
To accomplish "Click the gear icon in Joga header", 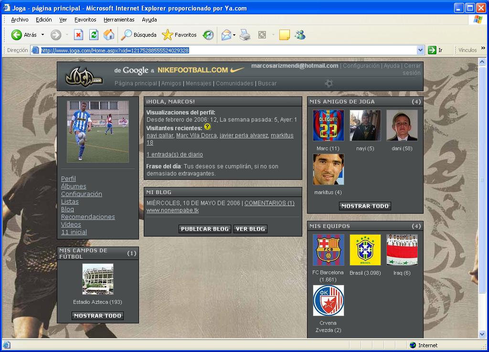I will [x=329, y=83].
